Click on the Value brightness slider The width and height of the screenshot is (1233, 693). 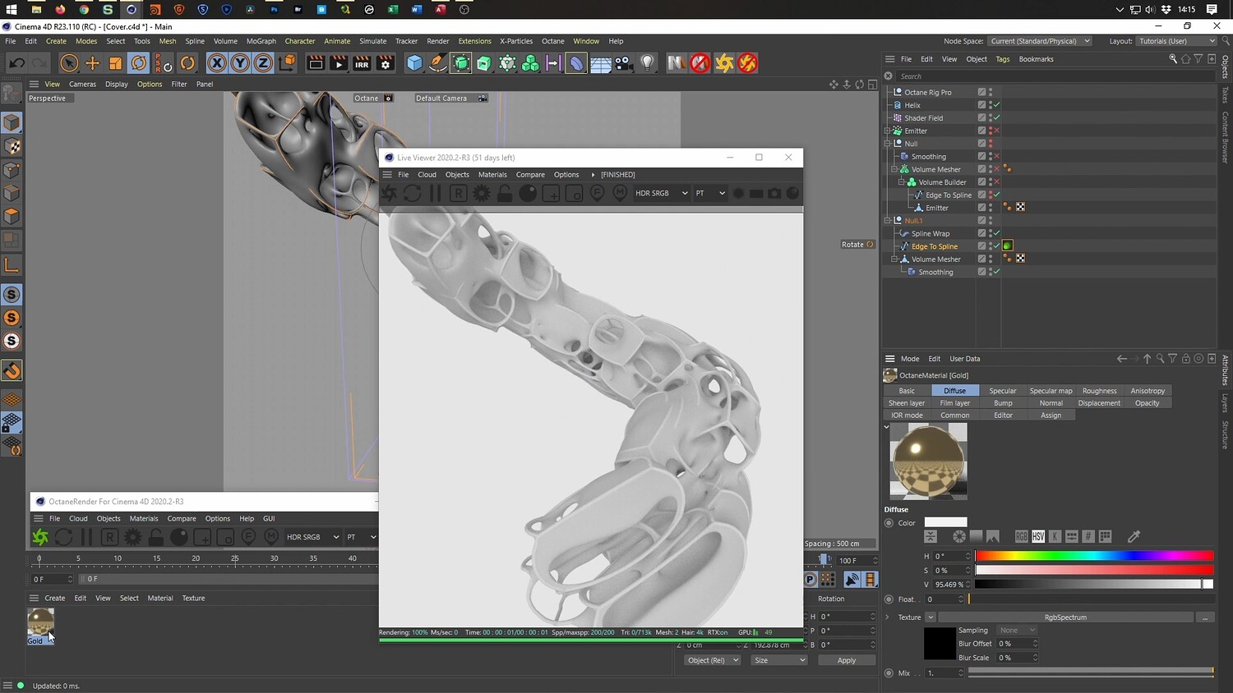point(1094,585)
